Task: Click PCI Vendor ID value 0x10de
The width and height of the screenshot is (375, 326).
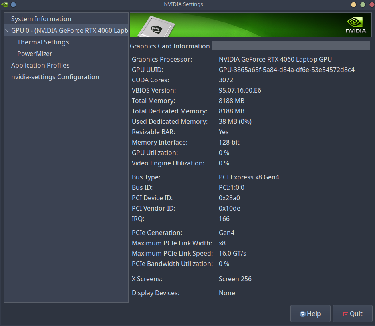Action: (230, 208)
